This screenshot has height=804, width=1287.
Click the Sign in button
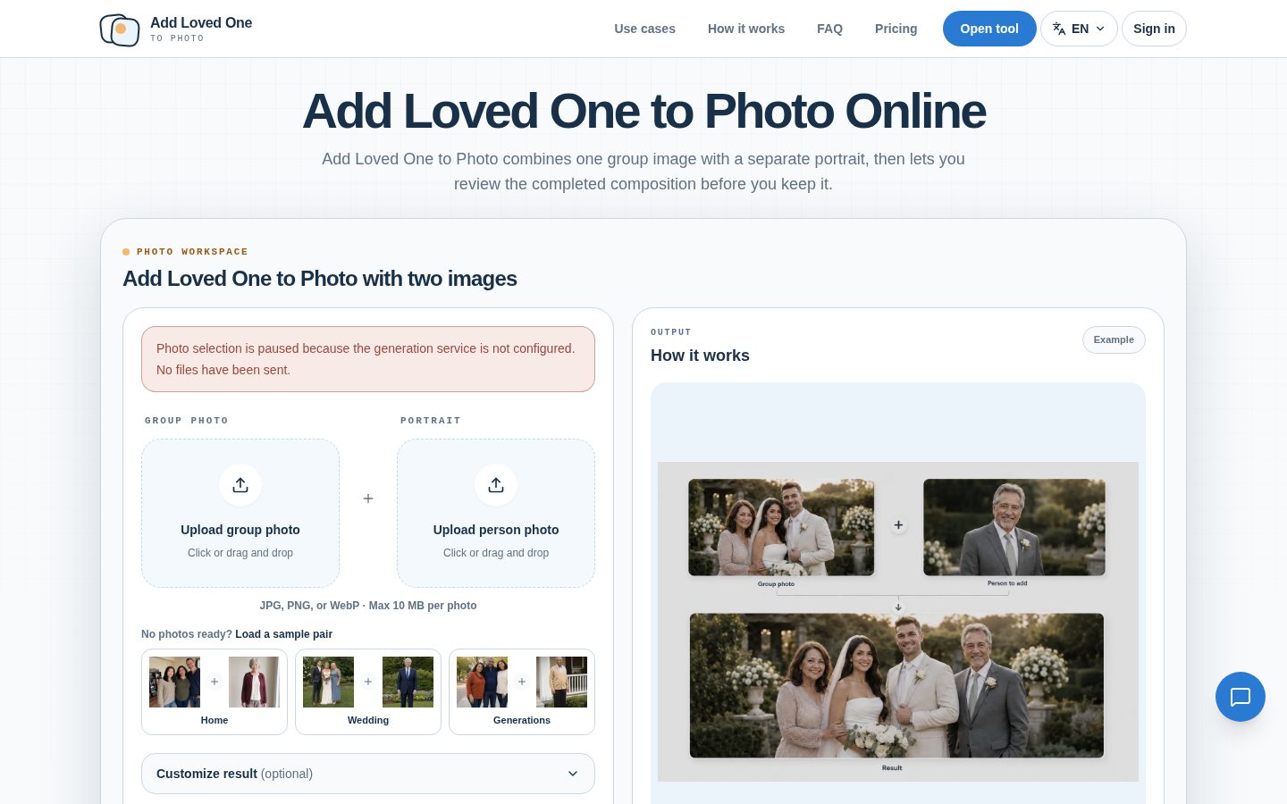(1154, 29)
